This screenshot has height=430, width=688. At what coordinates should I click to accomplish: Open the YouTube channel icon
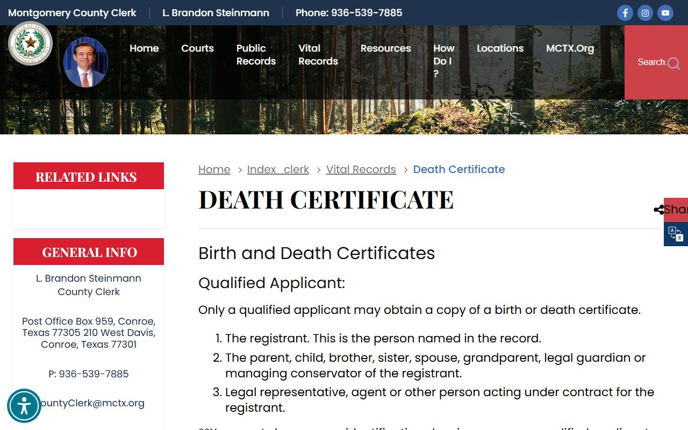coord(665,13)
